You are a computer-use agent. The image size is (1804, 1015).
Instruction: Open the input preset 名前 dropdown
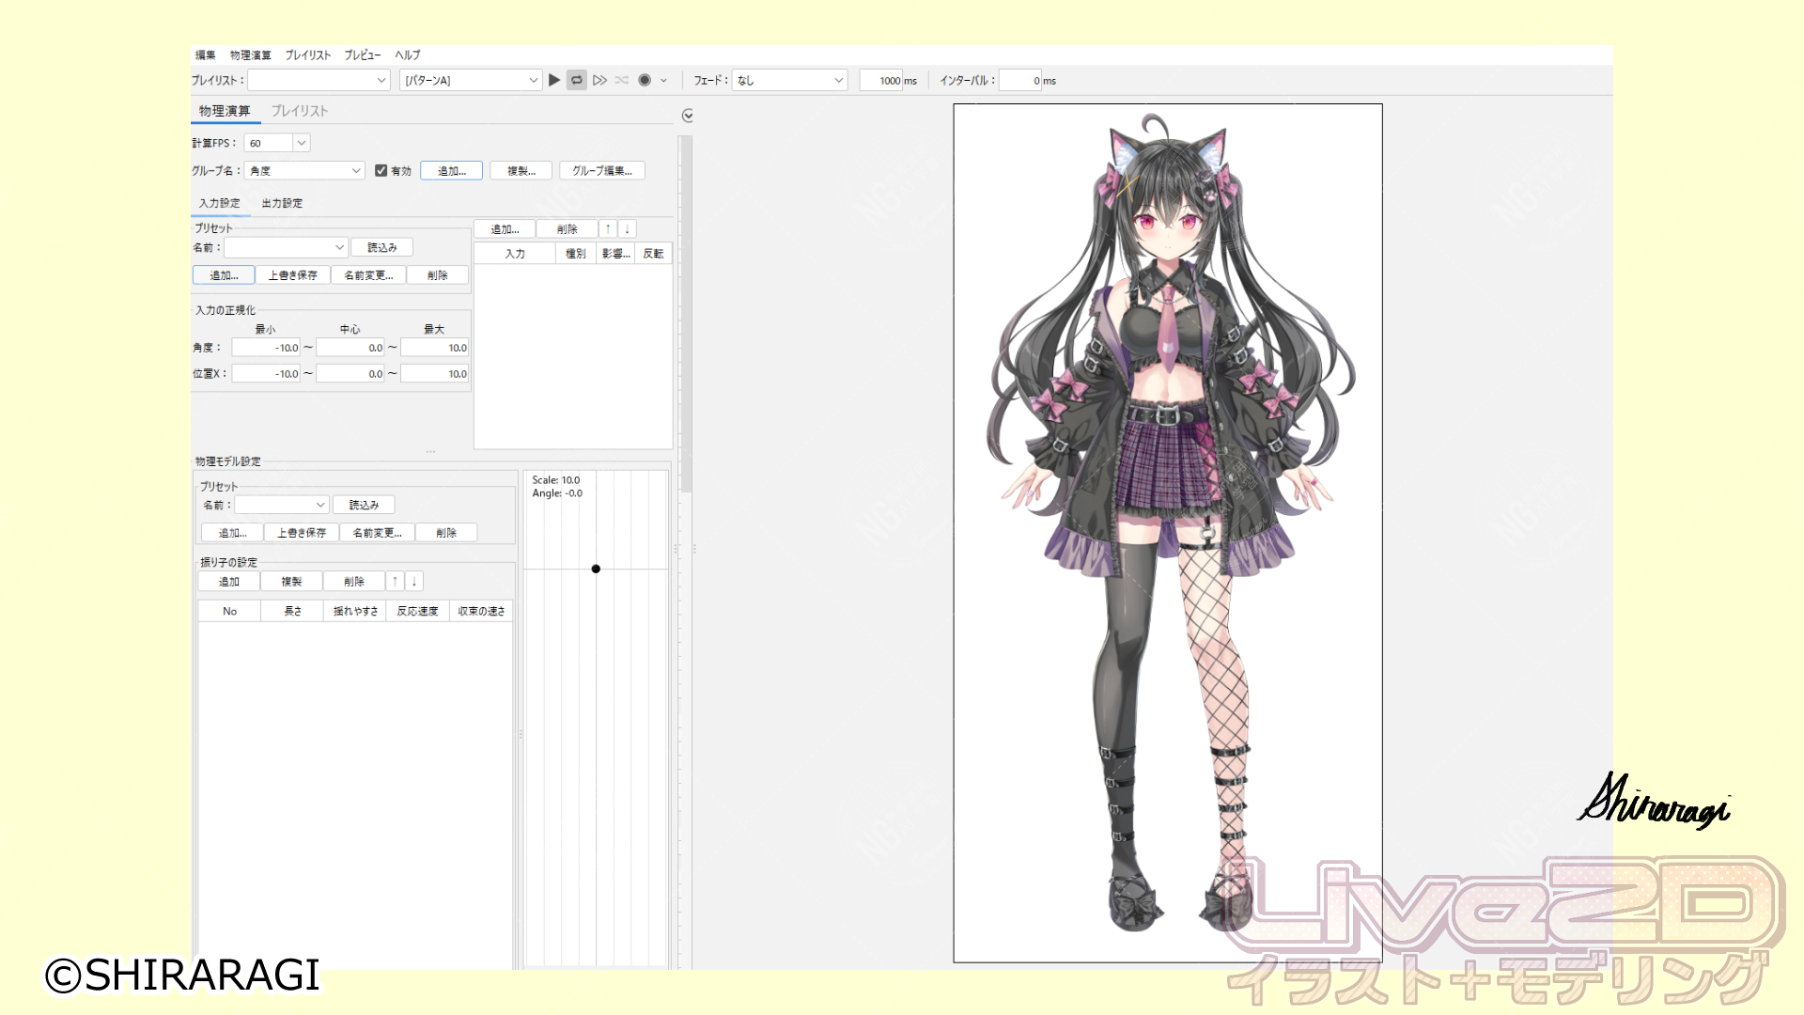[287, 247]
